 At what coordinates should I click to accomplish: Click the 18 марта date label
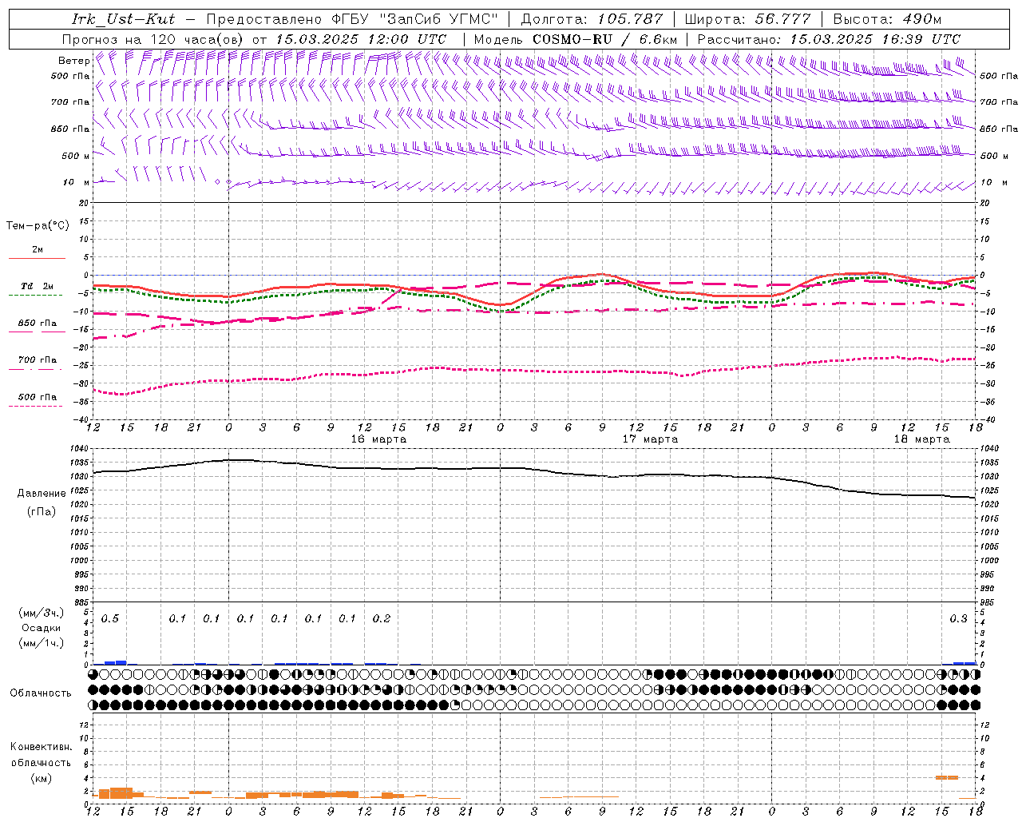(921, 439)
